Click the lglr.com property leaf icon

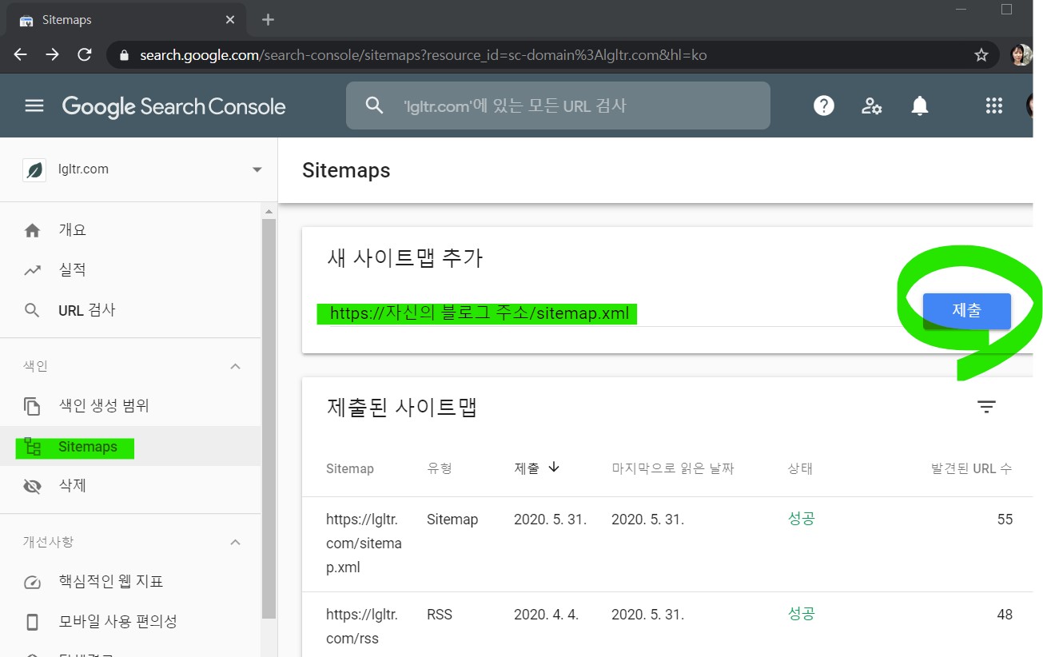[34, 169]
